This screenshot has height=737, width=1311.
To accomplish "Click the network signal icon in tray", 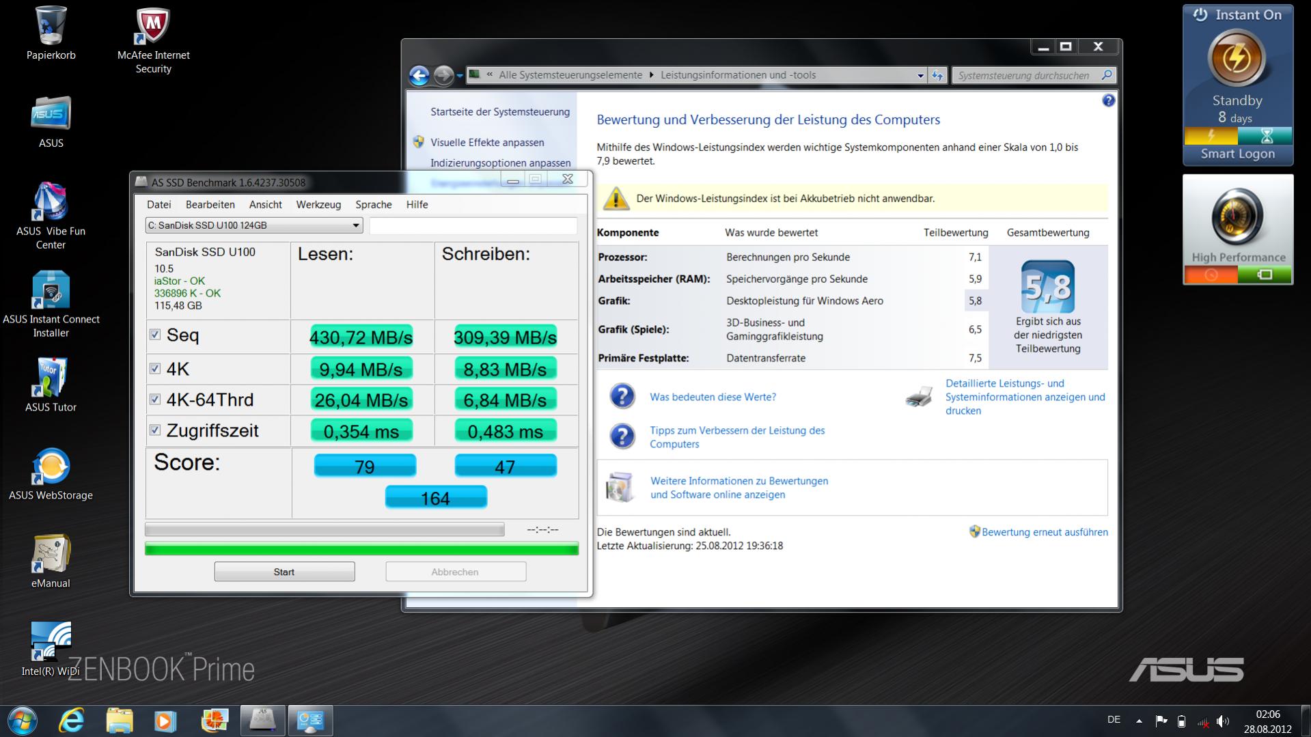I will point(1202,721).
